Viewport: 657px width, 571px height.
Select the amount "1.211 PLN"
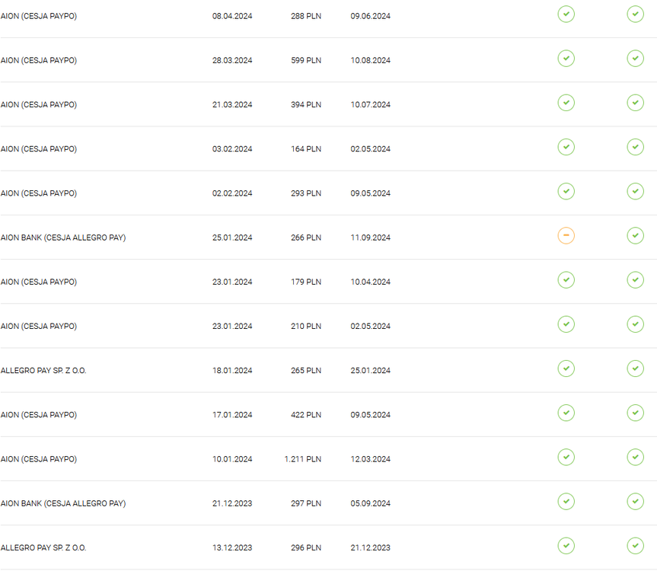303,459
